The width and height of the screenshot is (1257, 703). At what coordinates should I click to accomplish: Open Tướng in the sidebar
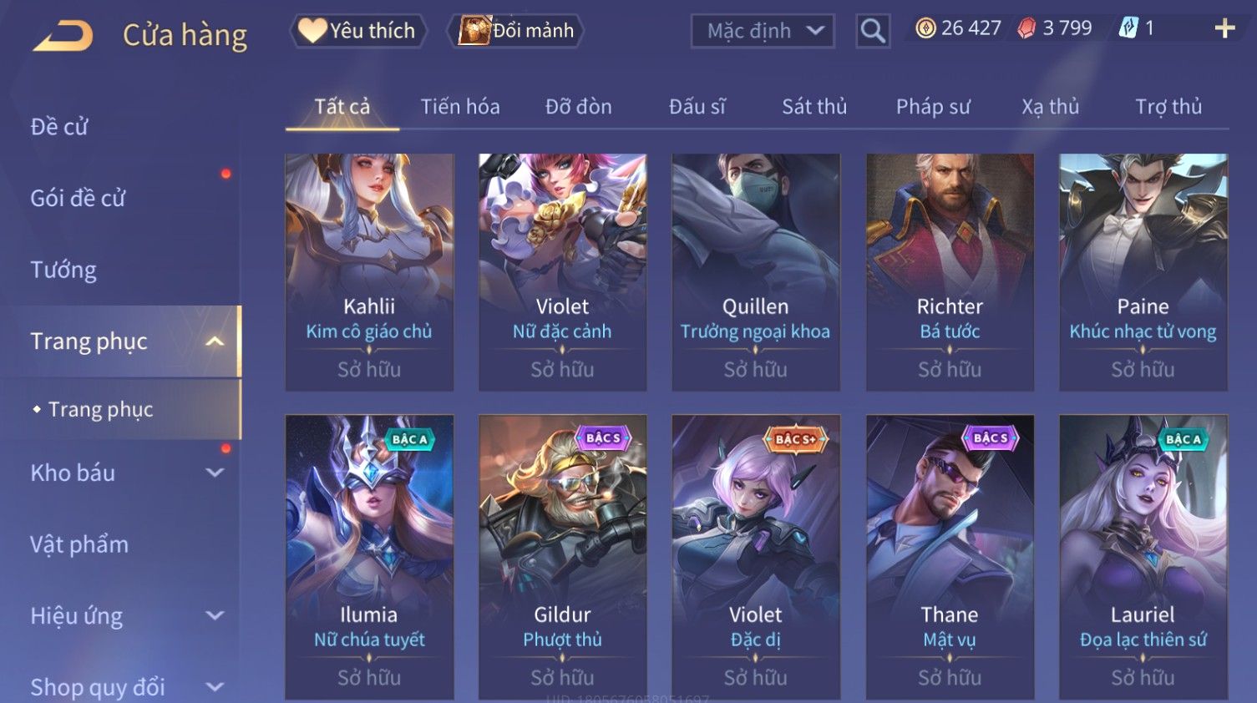click(x=63, y=270)
